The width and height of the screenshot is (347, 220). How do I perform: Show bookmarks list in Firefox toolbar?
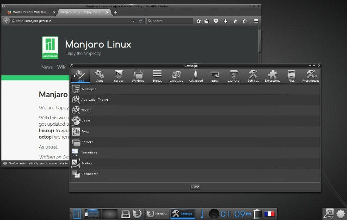pos(206,21)
